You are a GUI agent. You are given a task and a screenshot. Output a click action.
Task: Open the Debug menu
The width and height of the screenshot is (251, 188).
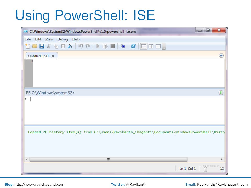[62, 39]
